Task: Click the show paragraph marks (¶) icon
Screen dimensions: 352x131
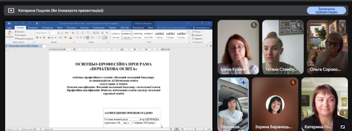Action: 107,33
